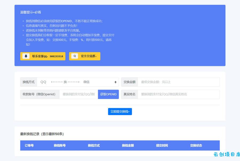
Task: Submit with the 立即提交换钱 button
Action: coord(120,112)
